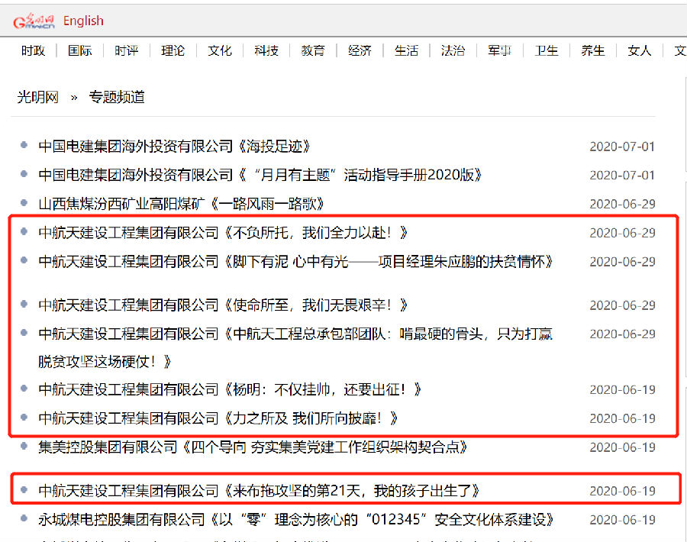Open the 经济 navigation item
The width and height of the screenshot is (687, 542).
pos(360,50)
